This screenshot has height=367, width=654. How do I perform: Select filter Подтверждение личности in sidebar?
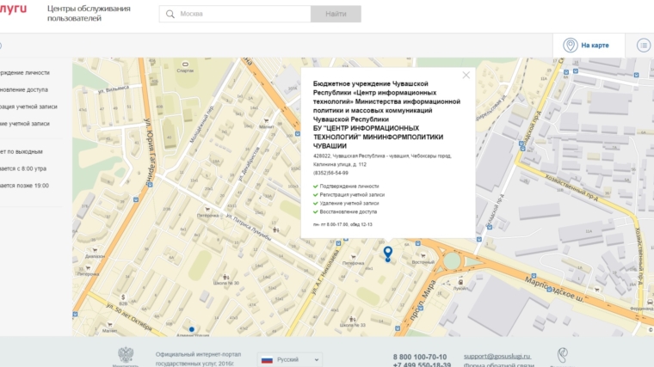(x=25, y=72)
